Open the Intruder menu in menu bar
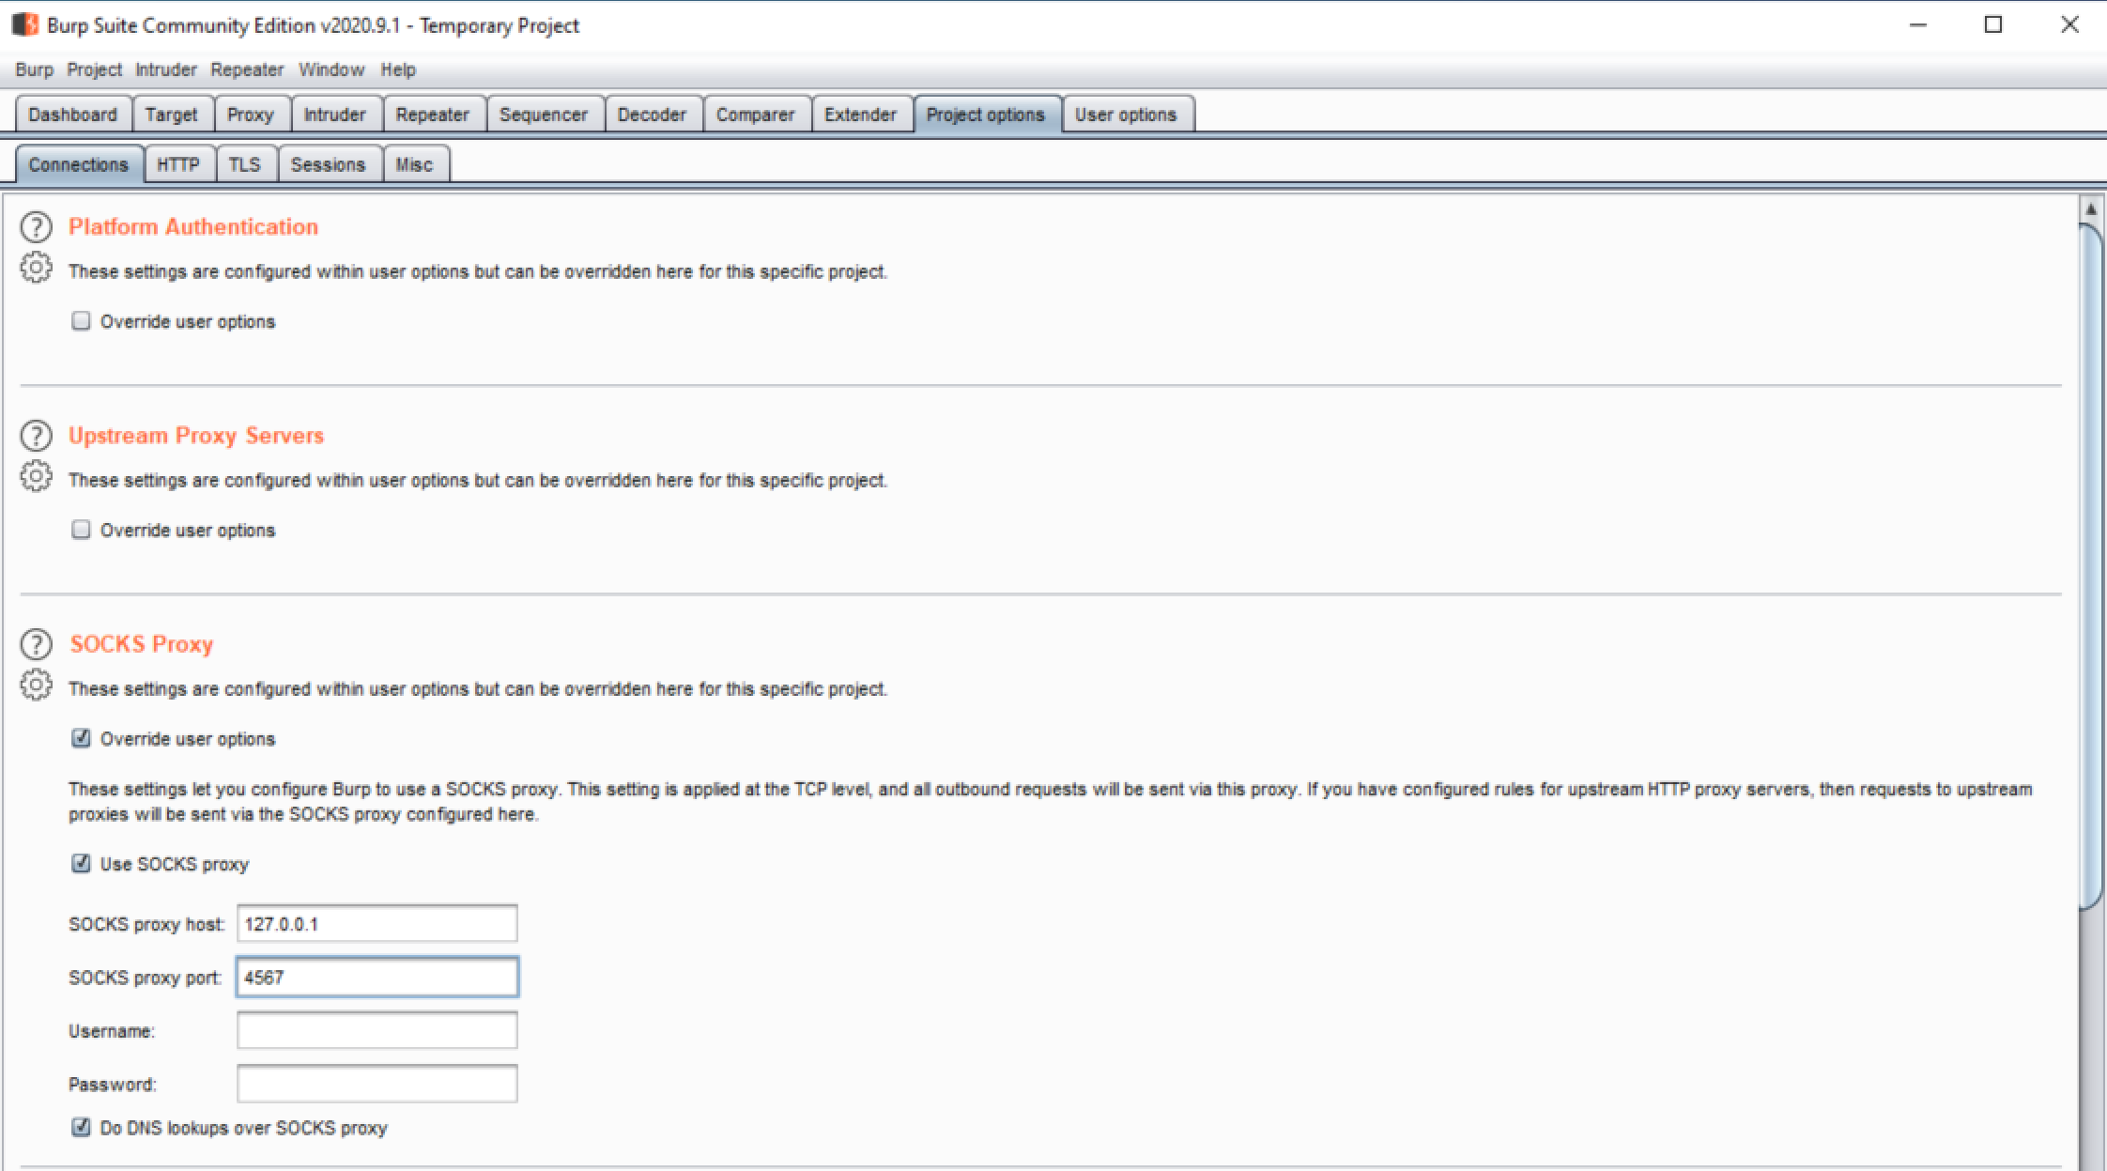 pos(165,69)
